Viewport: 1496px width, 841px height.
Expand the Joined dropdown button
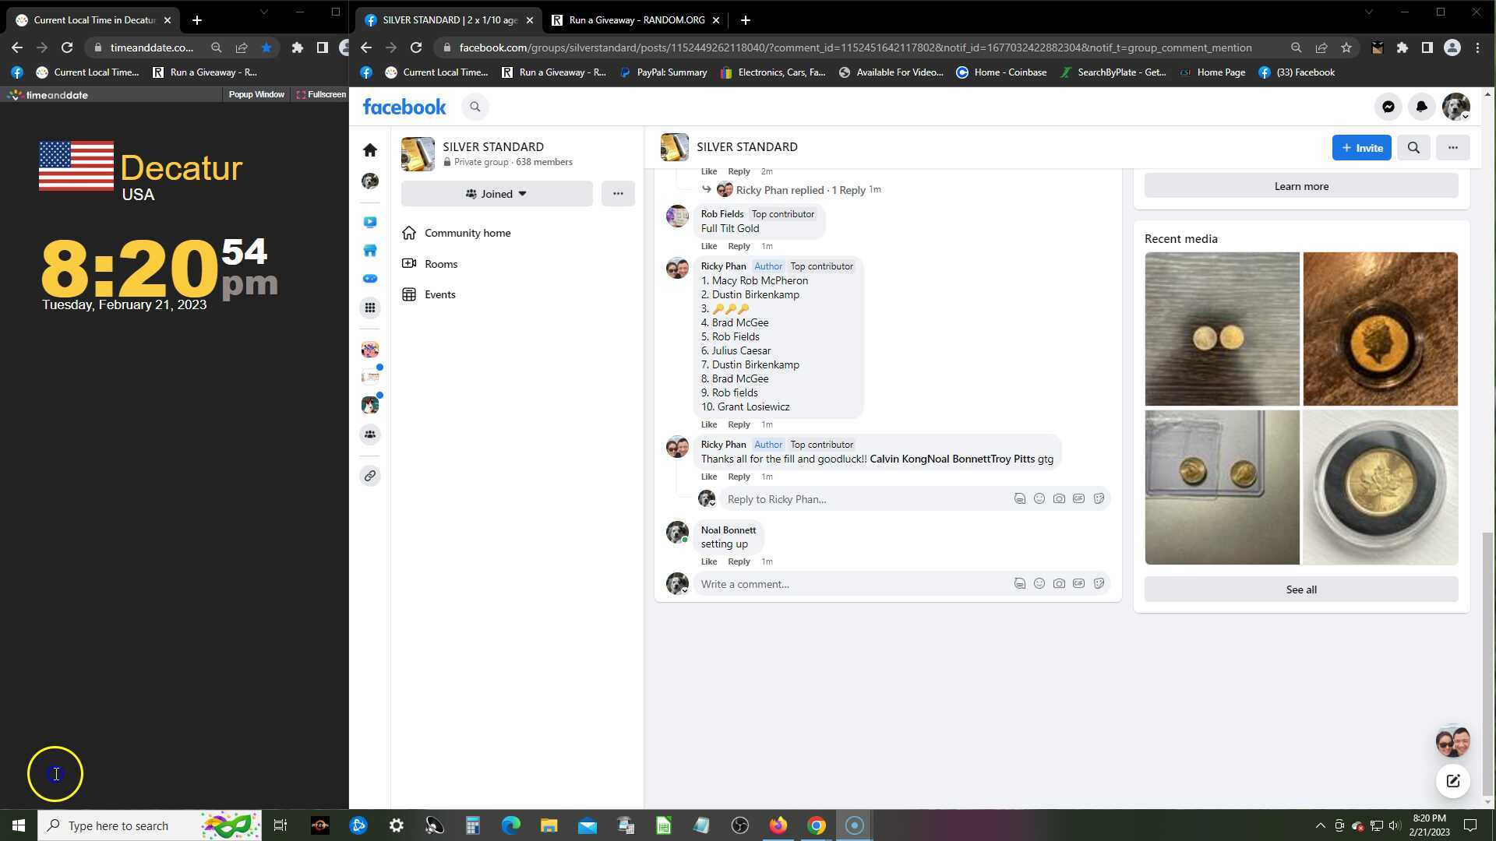496,194
